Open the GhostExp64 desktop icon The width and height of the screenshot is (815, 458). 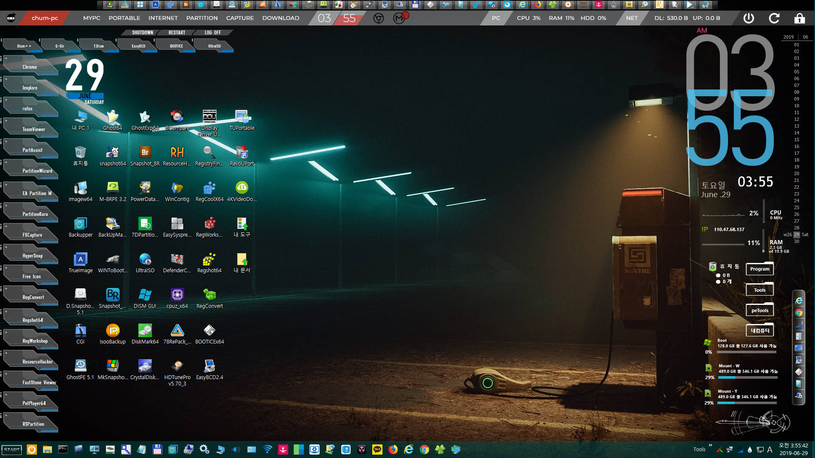[145, 120]
